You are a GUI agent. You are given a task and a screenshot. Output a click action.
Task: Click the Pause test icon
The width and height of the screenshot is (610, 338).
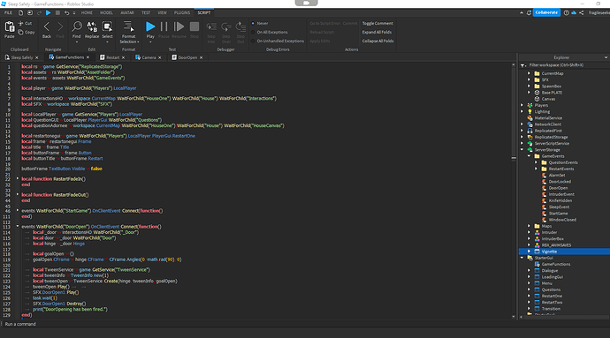[164, 26]
